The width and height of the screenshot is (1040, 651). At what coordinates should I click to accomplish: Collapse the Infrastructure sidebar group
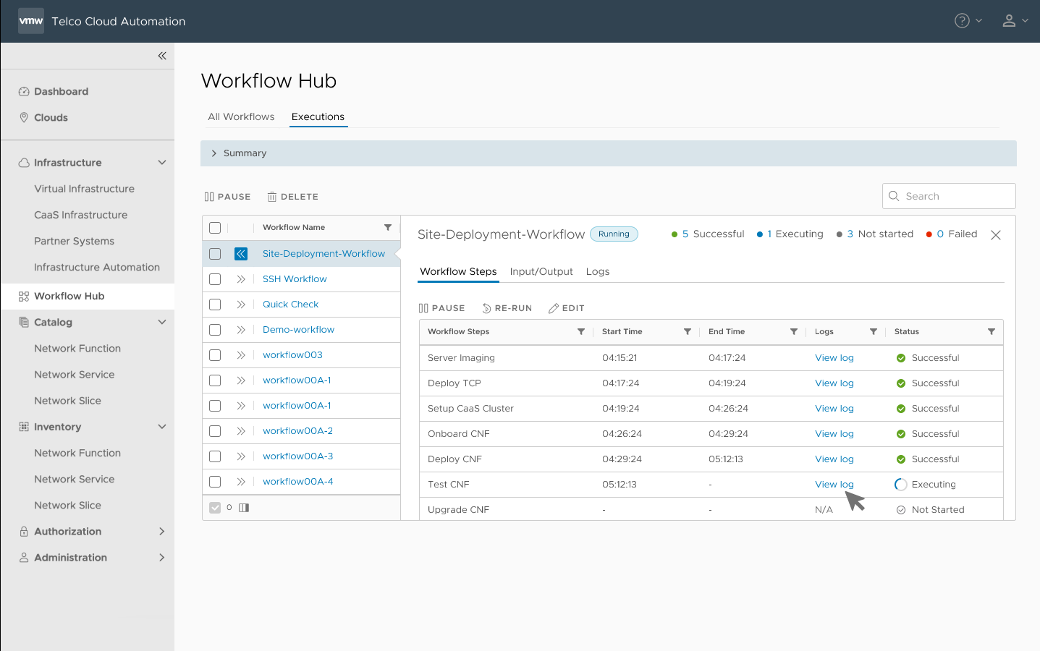162,163
